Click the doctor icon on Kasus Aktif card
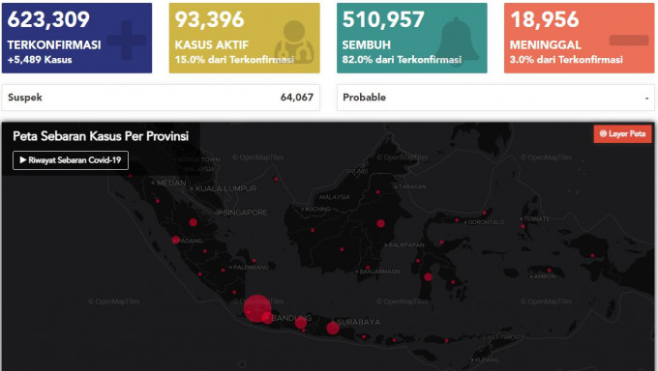658x371 pixels. coord(294,43)
